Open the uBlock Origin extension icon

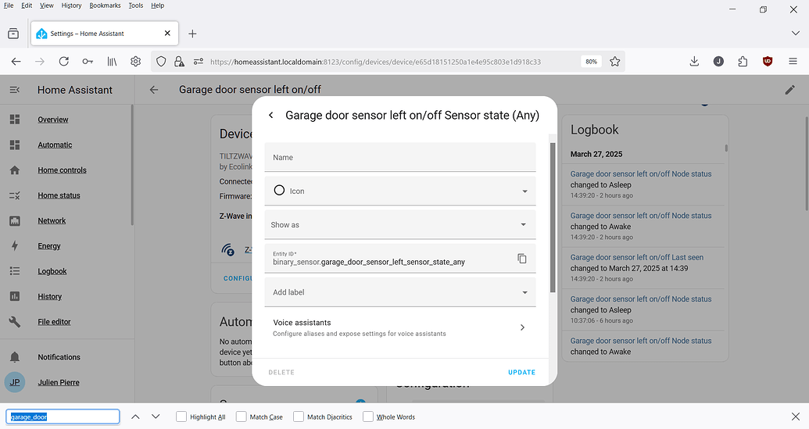pyautogui.click(x=768, y=62)
